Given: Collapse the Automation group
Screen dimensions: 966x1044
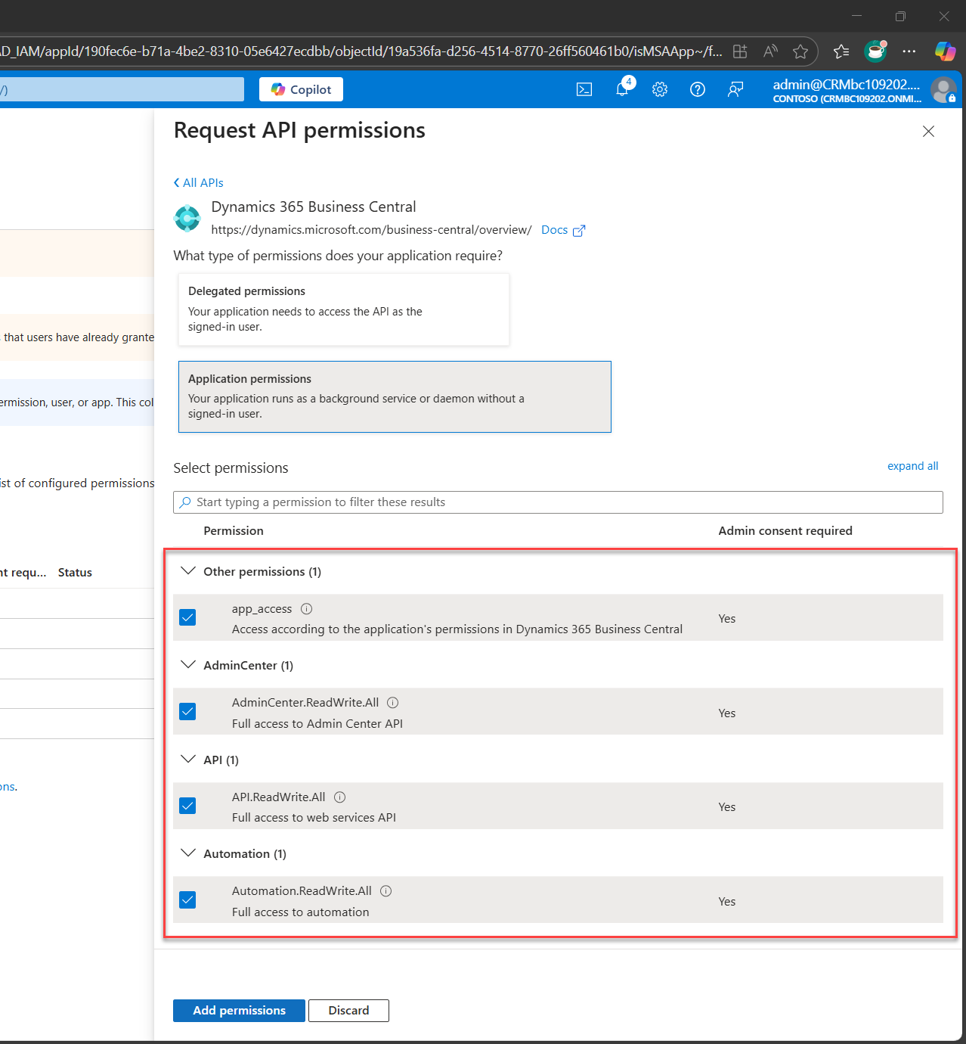Looking at the screenshot, I should 187,853.
